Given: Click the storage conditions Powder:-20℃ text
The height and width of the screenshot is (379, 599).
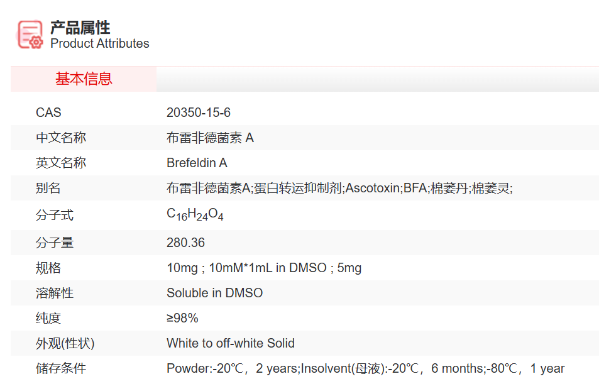Looking at the screenshot, I should tap(365, 368).
